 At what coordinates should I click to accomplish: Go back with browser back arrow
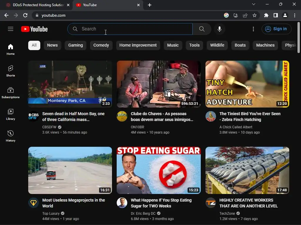(x=6, y=15)
